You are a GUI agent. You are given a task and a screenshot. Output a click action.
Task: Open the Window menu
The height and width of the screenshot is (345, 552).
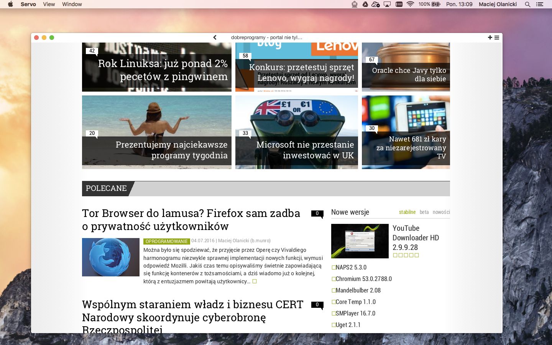pyautogui.click(x=72, y=4)
